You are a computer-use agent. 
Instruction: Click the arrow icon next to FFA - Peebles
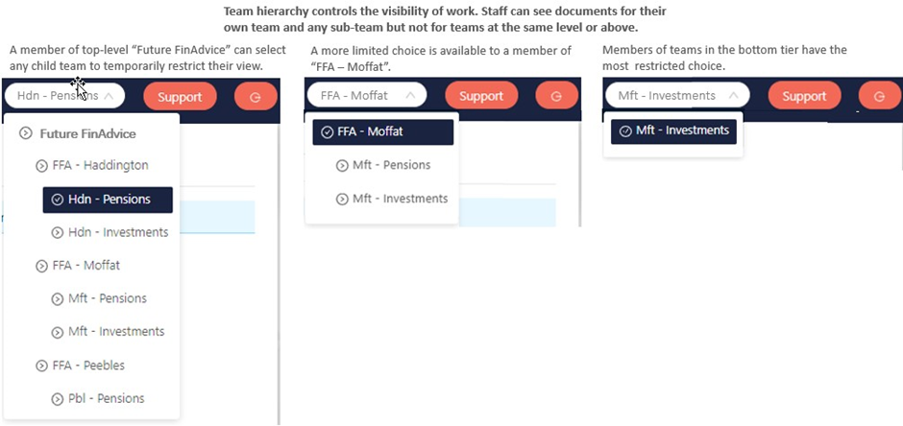point(41,366)
